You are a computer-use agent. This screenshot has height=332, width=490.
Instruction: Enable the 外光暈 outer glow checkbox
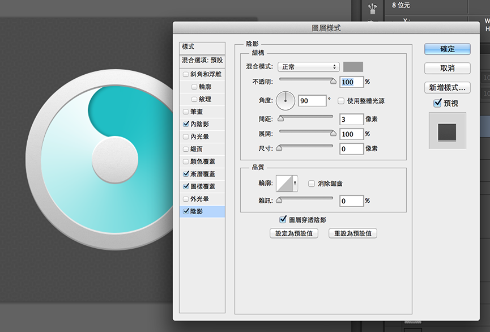pyautogui.click(x=186, y=199)
